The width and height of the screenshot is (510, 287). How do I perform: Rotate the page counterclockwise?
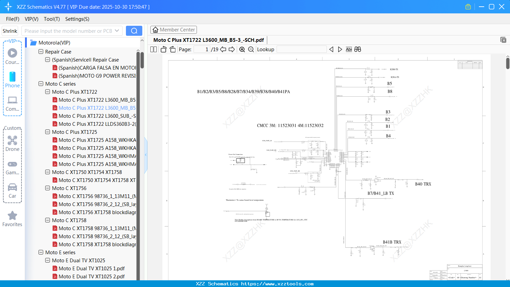pos(163,50)
